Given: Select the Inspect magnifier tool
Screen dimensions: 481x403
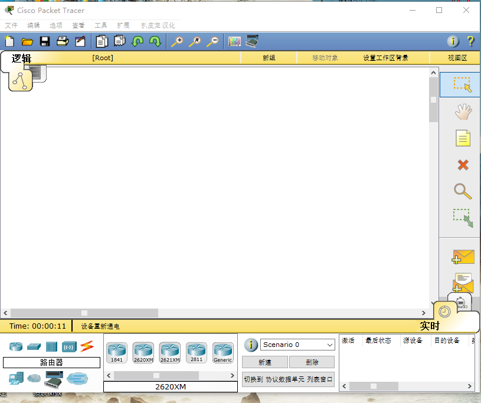Looking at the screenshot, I should [x=463, y=191].
